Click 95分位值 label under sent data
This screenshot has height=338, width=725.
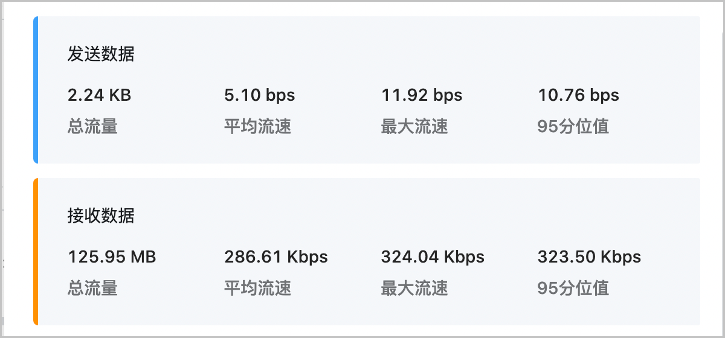click(573, 126)
